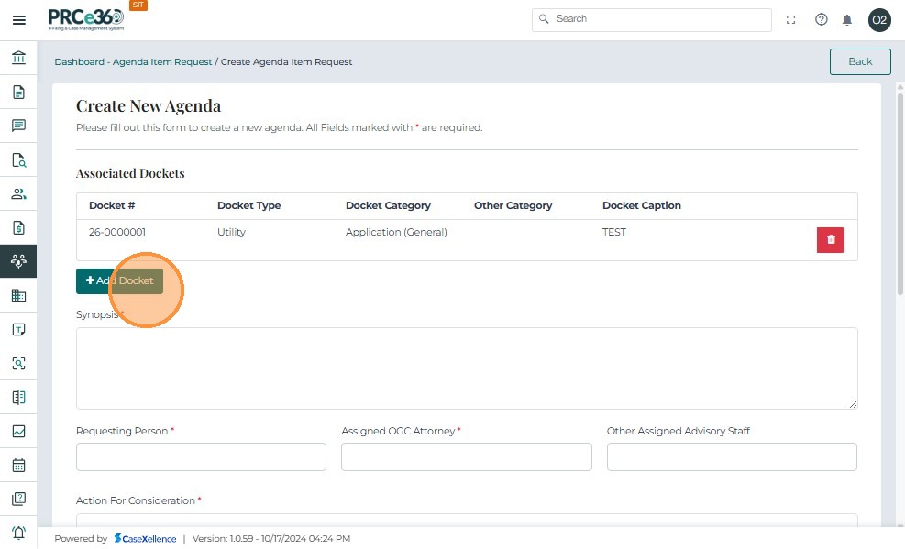
Task: Open the people icon in sidebar
Action: point(18,193)
